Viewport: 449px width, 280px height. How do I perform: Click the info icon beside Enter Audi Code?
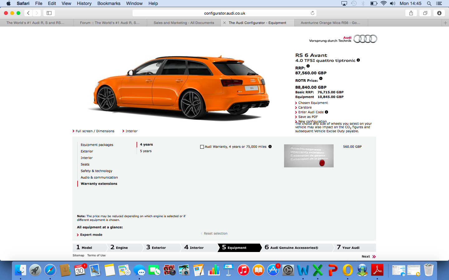326,112
